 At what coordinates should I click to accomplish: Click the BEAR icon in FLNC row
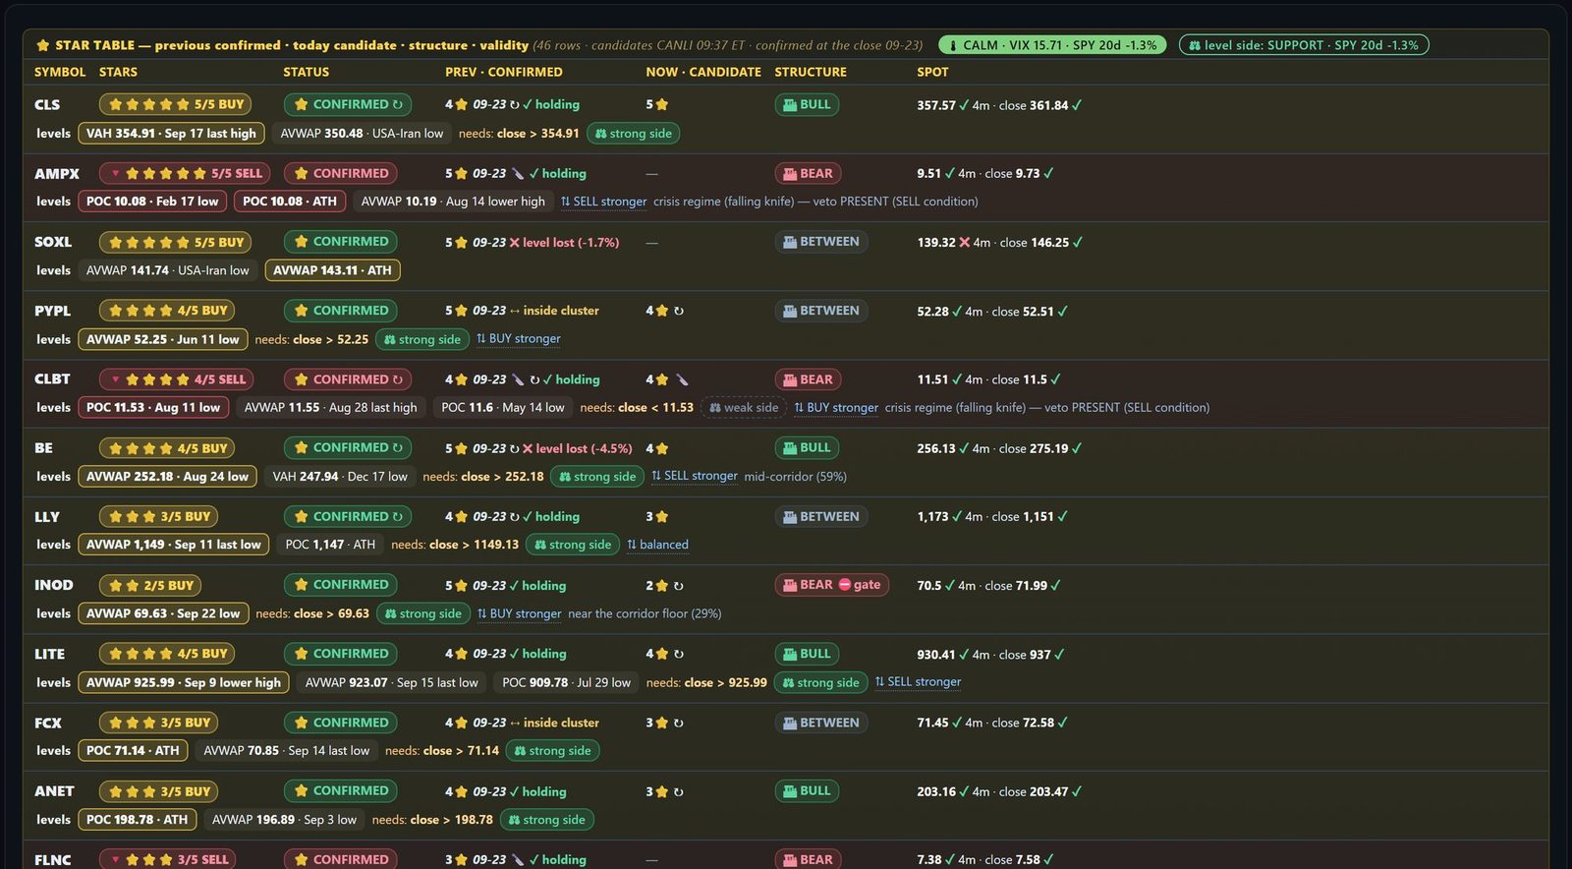click(789, 859)
